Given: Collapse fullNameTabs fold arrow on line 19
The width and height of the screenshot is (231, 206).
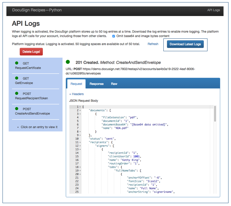Looking at the screenshot, I should pos(80,171).
